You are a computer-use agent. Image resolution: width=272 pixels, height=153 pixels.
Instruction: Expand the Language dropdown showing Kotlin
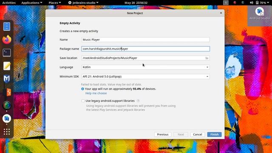[x=145, y=67]
